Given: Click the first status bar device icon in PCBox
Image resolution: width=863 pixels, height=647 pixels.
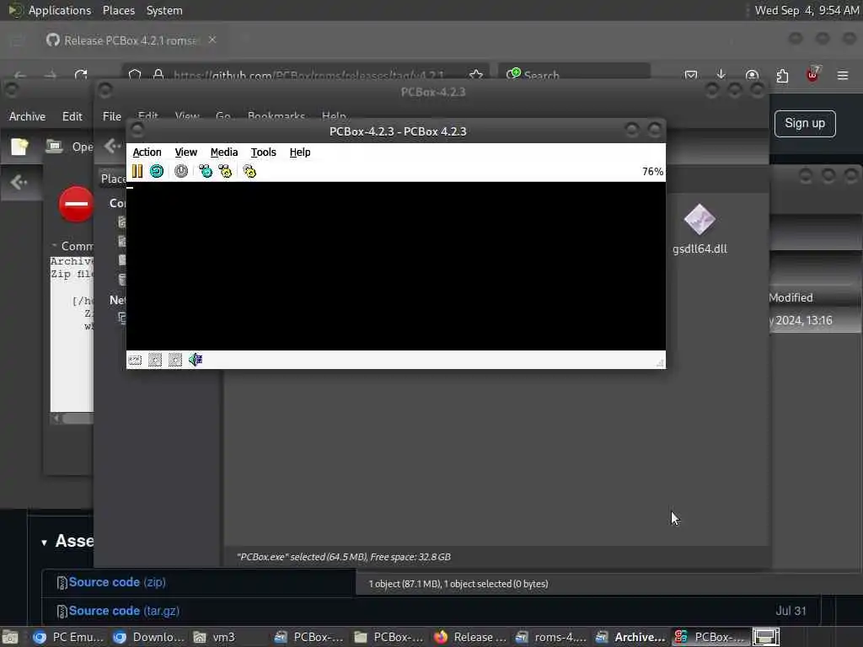Looking at the screenshot, I should coord(135,360).
